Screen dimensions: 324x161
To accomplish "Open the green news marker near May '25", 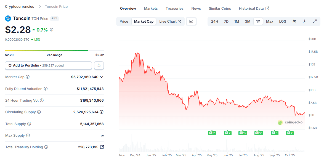I will pos(212,133).
